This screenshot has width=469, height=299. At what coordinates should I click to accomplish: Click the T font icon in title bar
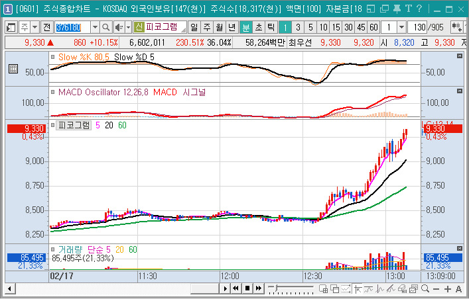click(x=409, y=9)
